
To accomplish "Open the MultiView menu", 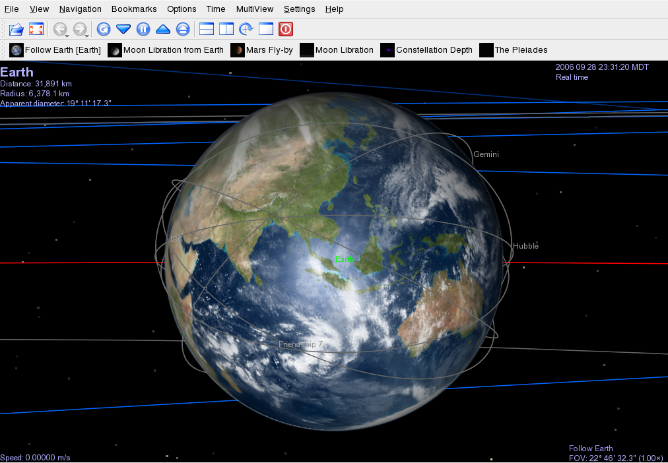I will coord(255,9).
